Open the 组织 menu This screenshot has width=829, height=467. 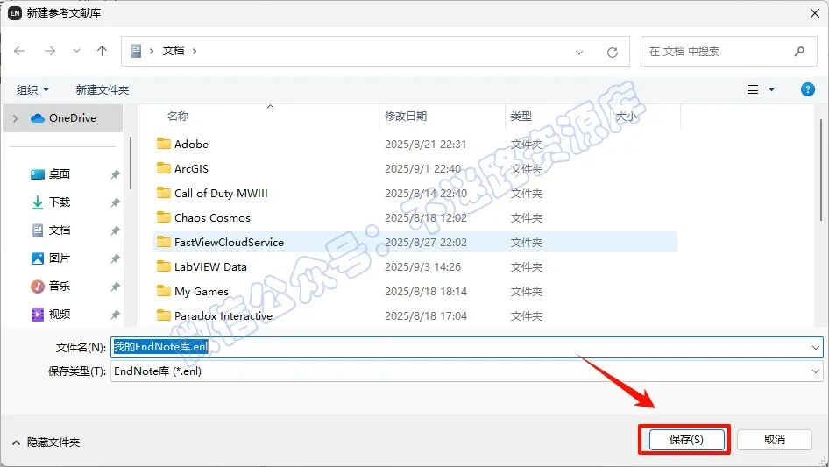coord(32,90)
